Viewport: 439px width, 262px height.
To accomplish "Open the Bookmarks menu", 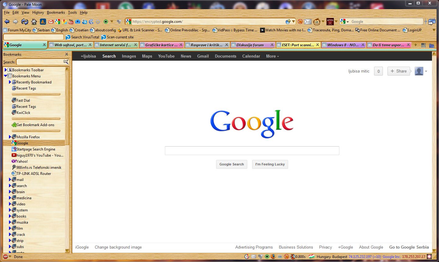I will (x=56, y=12).
